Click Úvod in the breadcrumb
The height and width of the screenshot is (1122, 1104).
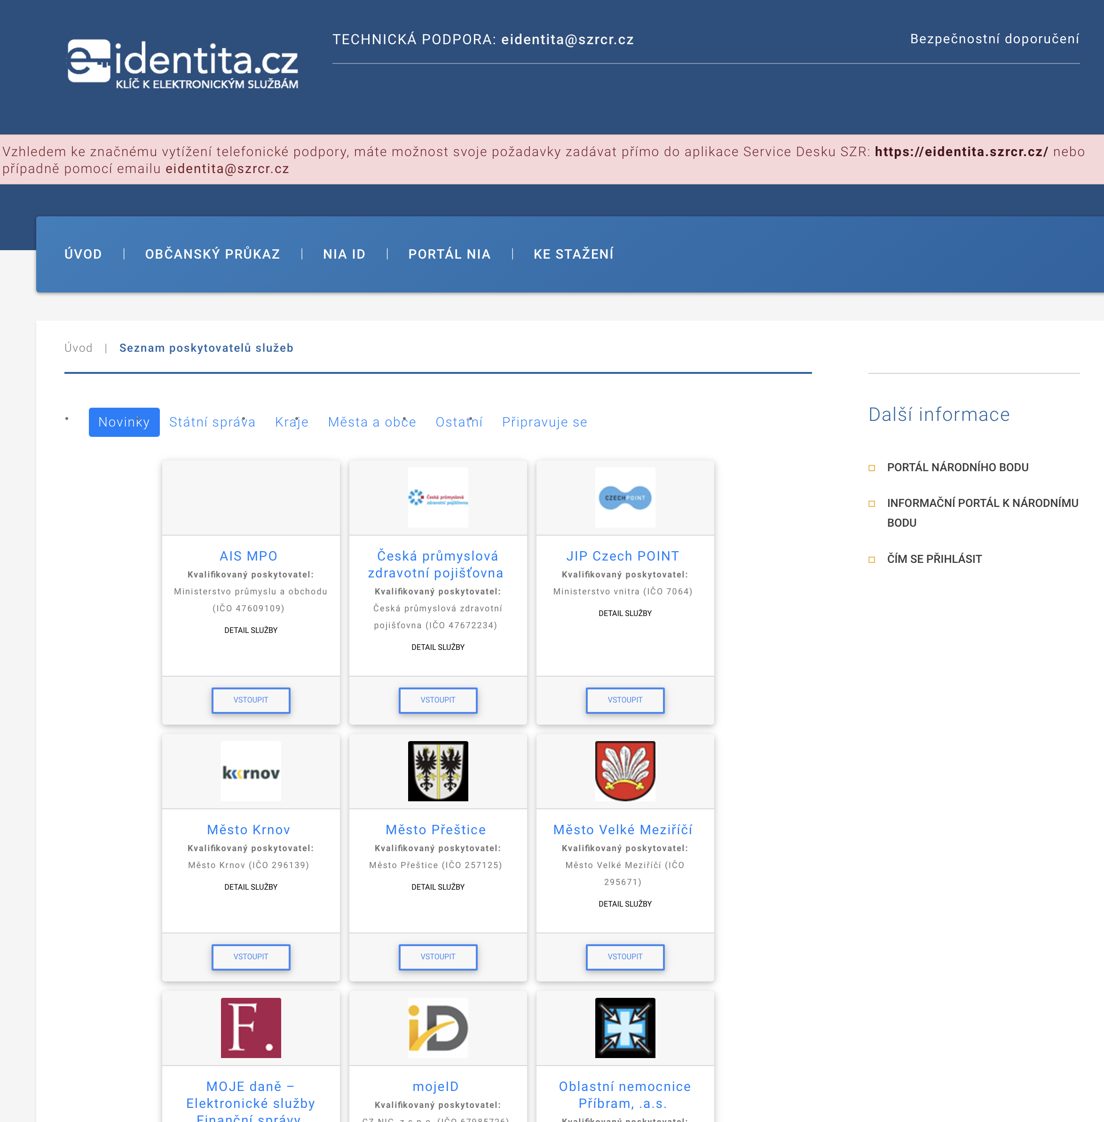[78, 348]
